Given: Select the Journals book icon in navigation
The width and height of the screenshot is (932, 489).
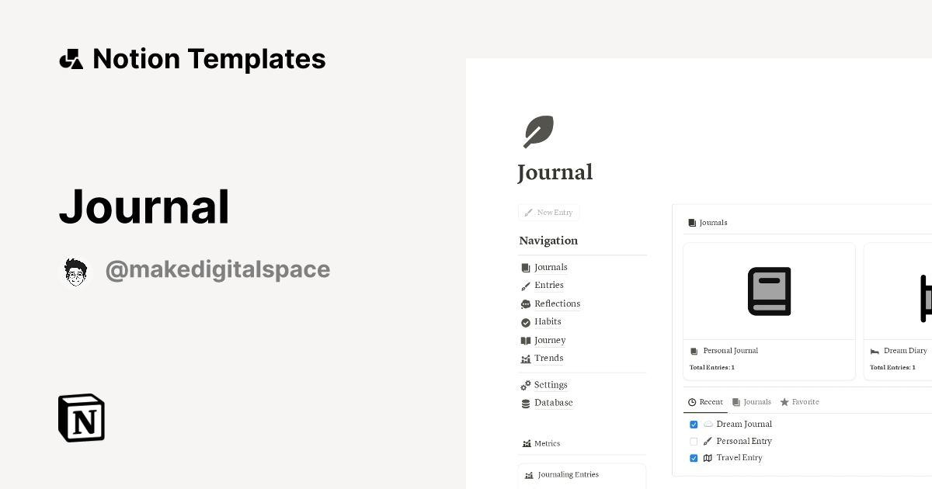Looking at the screenshot, I should [526, 267].
